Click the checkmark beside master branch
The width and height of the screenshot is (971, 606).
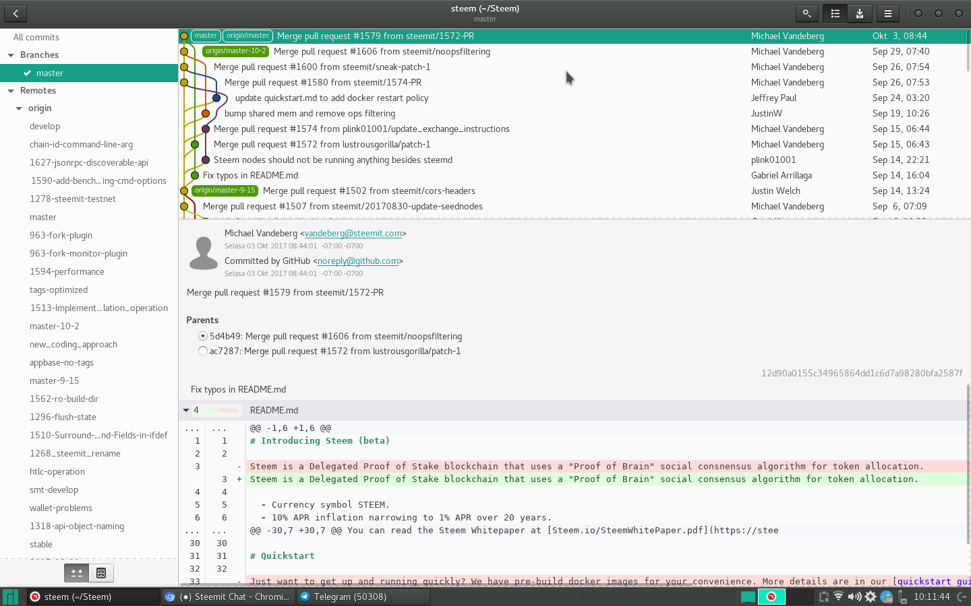tap(27, 73)
